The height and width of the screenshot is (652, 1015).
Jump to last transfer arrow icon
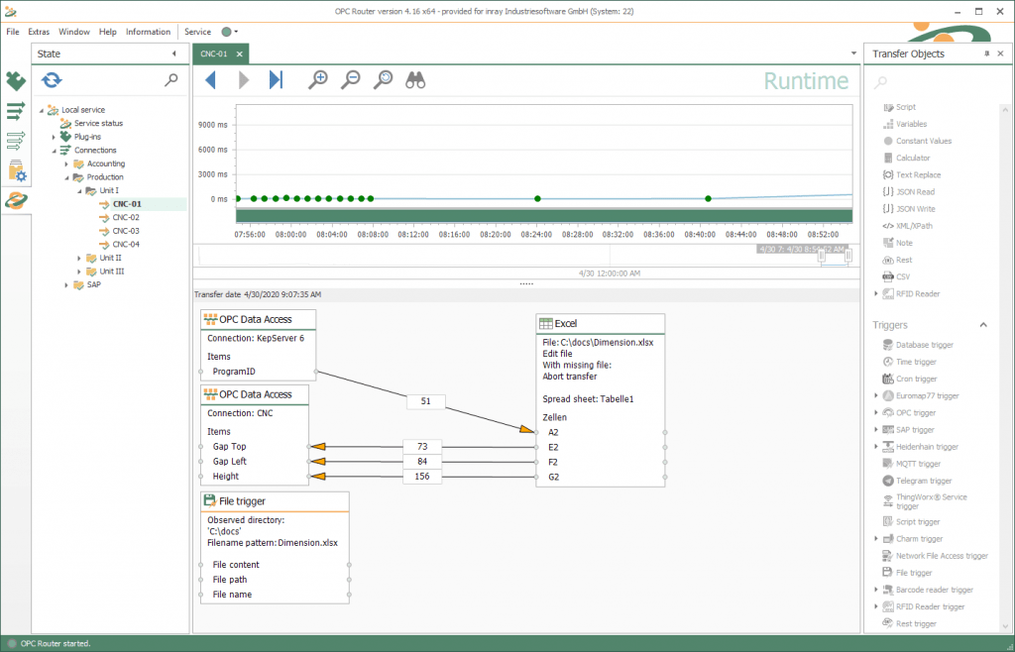pos(276,80)
